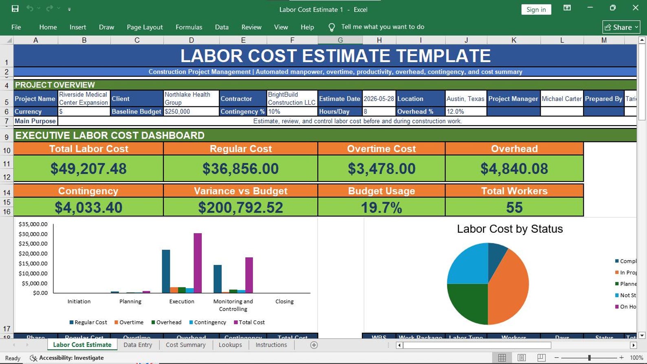Click the Share button
The height and width of the screenshot is (364, 647).
pos(621,27)
